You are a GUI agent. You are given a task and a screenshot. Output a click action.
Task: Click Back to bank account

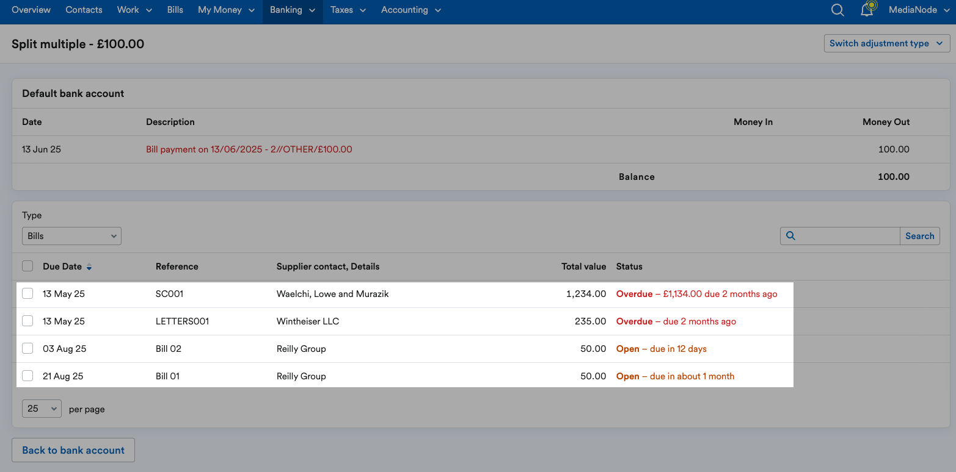[73, 450]
